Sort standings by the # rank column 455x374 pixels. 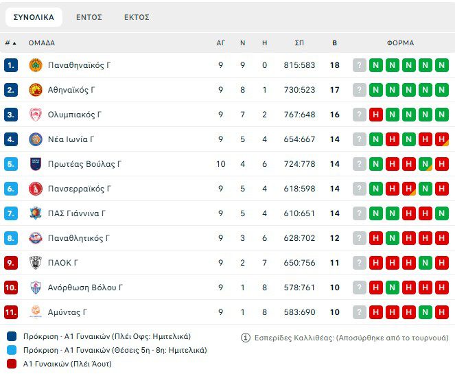coord(10,43)
